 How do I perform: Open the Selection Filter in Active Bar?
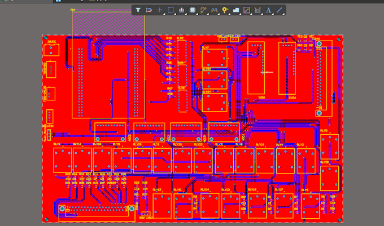[138, 10]
